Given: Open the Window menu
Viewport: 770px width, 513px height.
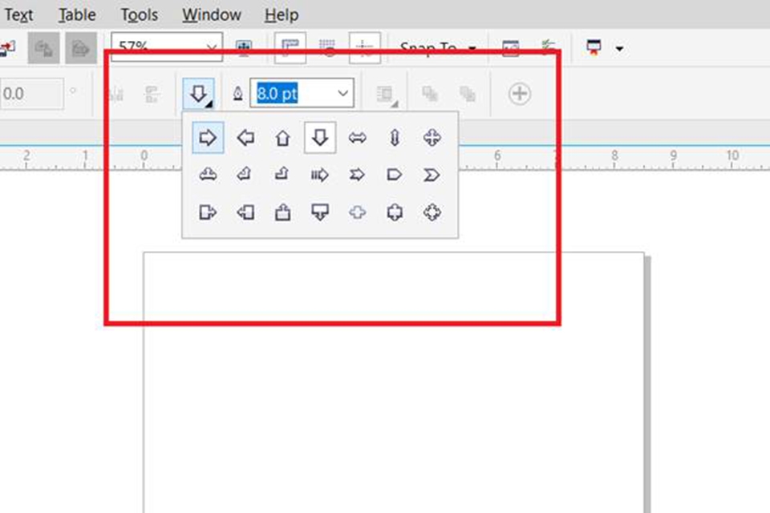Looking at the screenshot, I should (212, 14).
